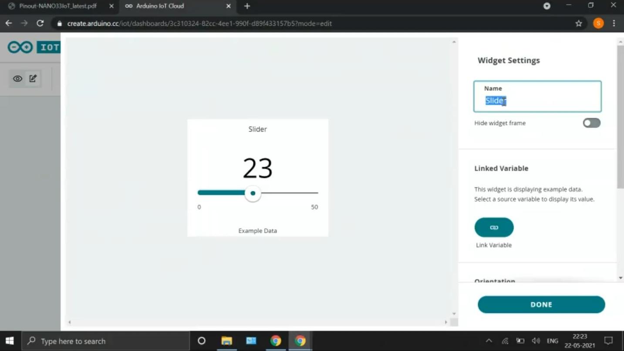
Task: Click the ENG language indicator
Action: [x=553, y=341]
